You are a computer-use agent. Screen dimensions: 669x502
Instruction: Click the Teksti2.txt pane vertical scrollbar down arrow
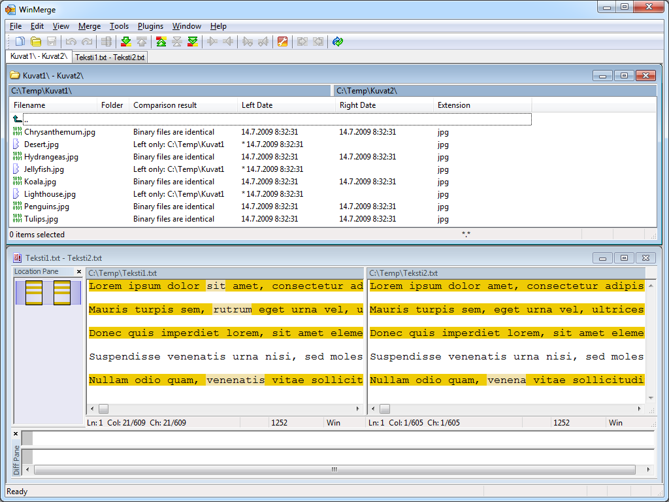coord(651,398)
